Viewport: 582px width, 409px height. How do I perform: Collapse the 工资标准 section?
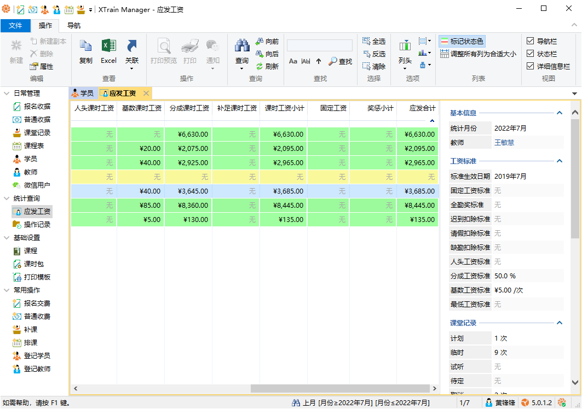point(560,161)
